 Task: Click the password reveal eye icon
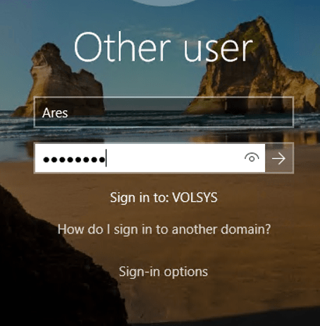pyautogui.click(x=252, y=158)
